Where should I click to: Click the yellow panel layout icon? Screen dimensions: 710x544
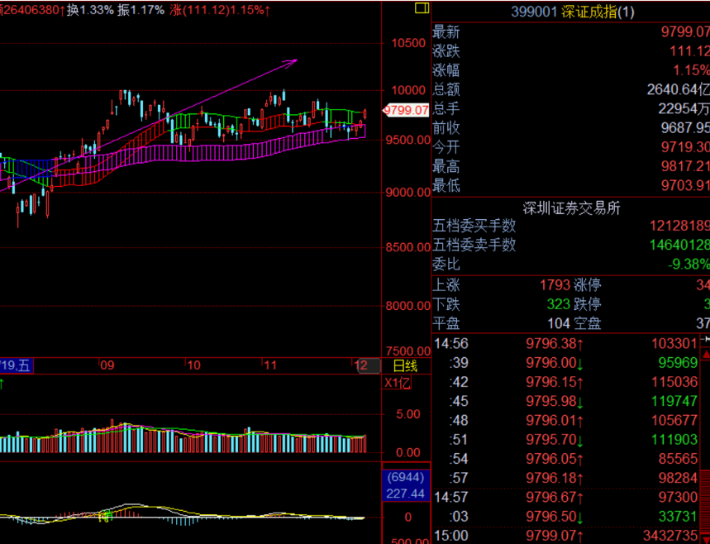click(422, 9)
